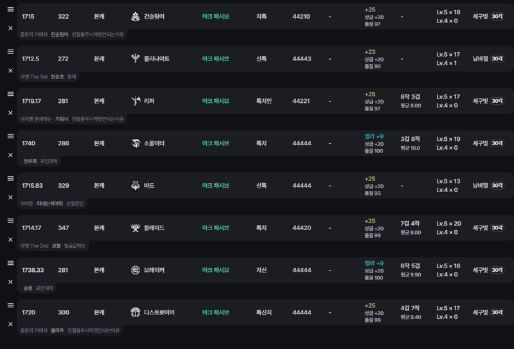Click the reorder handle of 바드 row
Viewport: 514px width, 349px height.
click(x=10, y=179)
